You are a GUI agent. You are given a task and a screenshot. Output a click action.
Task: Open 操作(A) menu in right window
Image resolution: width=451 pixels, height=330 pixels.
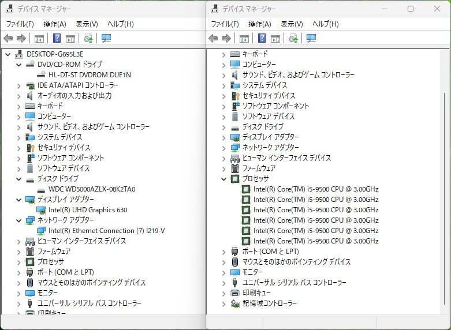[259, 24]
